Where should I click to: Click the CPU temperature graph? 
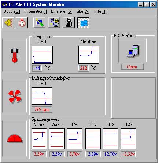tap(42, 54)
